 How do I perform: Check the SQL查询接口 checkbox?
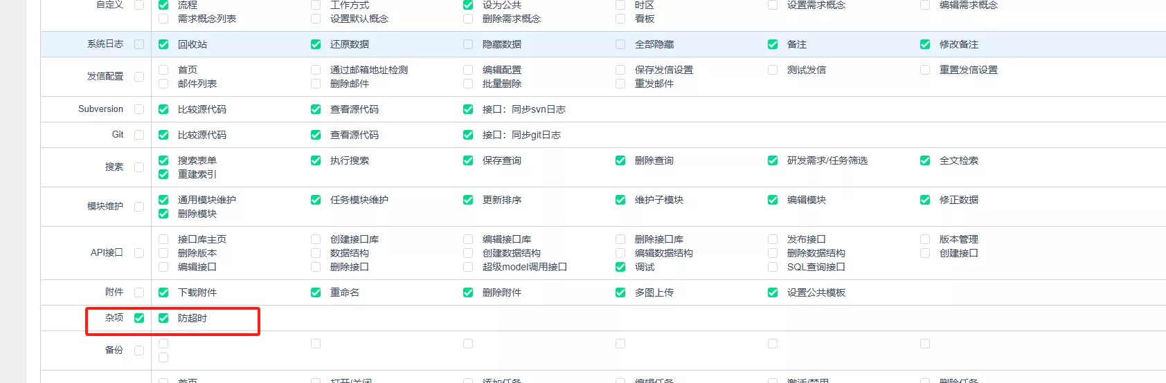point(773,267)
